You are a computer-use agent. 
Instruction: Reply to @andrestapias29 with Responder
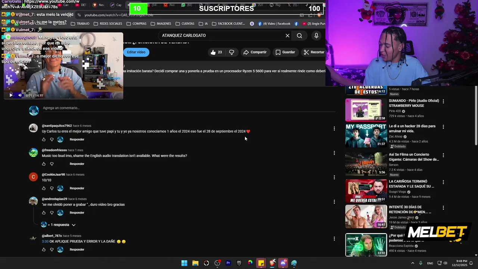[77, 213]
